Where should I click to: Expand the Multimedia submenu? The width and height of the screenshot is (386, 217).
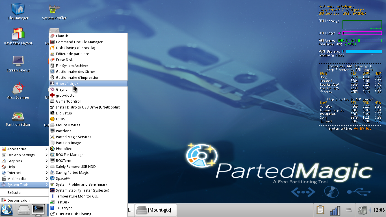point(24,179)
